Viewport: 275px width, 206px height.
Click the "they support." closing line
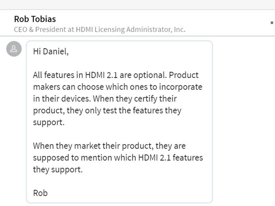(57, 169)
